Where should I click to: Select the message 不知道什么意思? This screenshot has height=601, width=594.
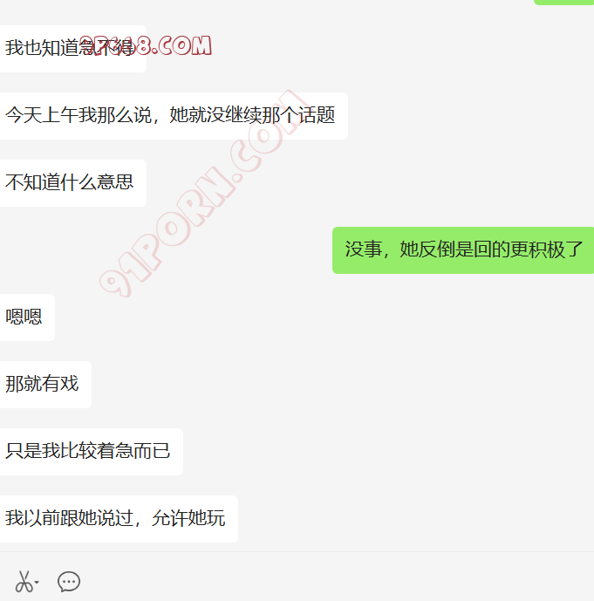pyautogui.click(x=72, y=183)
